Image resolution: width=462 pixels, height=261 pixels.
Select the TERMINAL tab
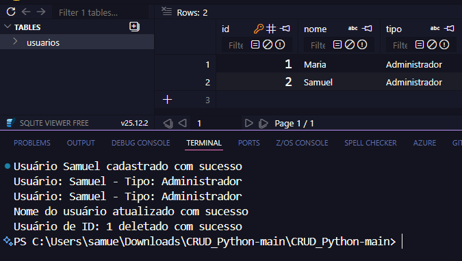click(x=204, y=143)
